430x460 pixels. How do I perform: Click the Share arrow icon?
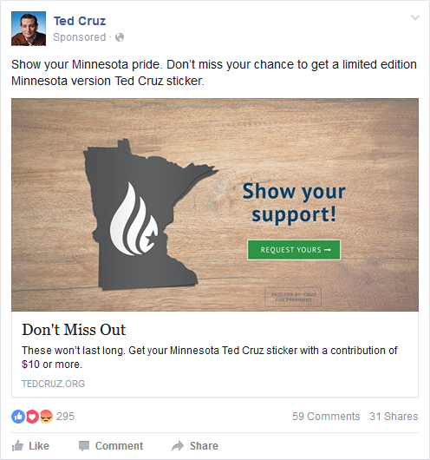(178, 446)
